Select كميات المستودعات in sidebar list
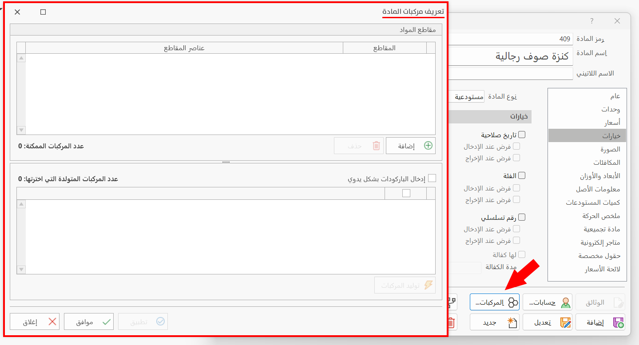The width and height of the screenshot is (639, 345). 587,202
